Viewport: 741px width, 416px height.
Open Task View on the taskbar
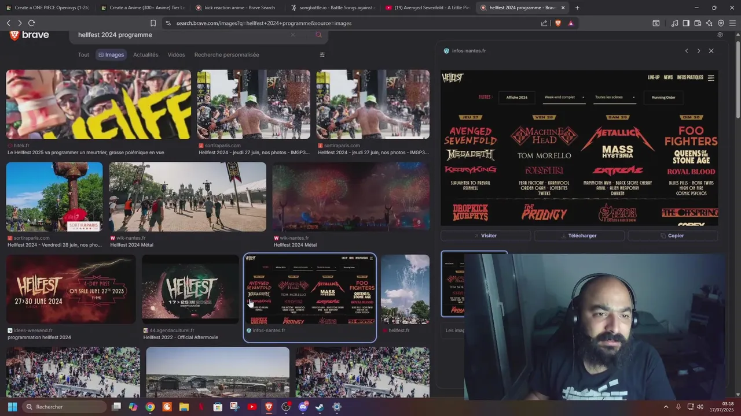pos(116,407)
